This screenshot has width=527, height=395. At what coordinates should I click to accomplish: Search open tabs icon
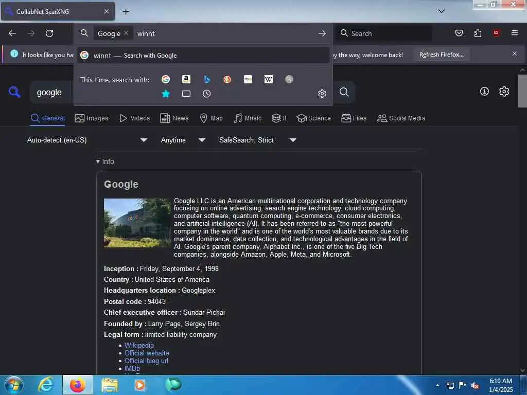(x=186, y=94)
